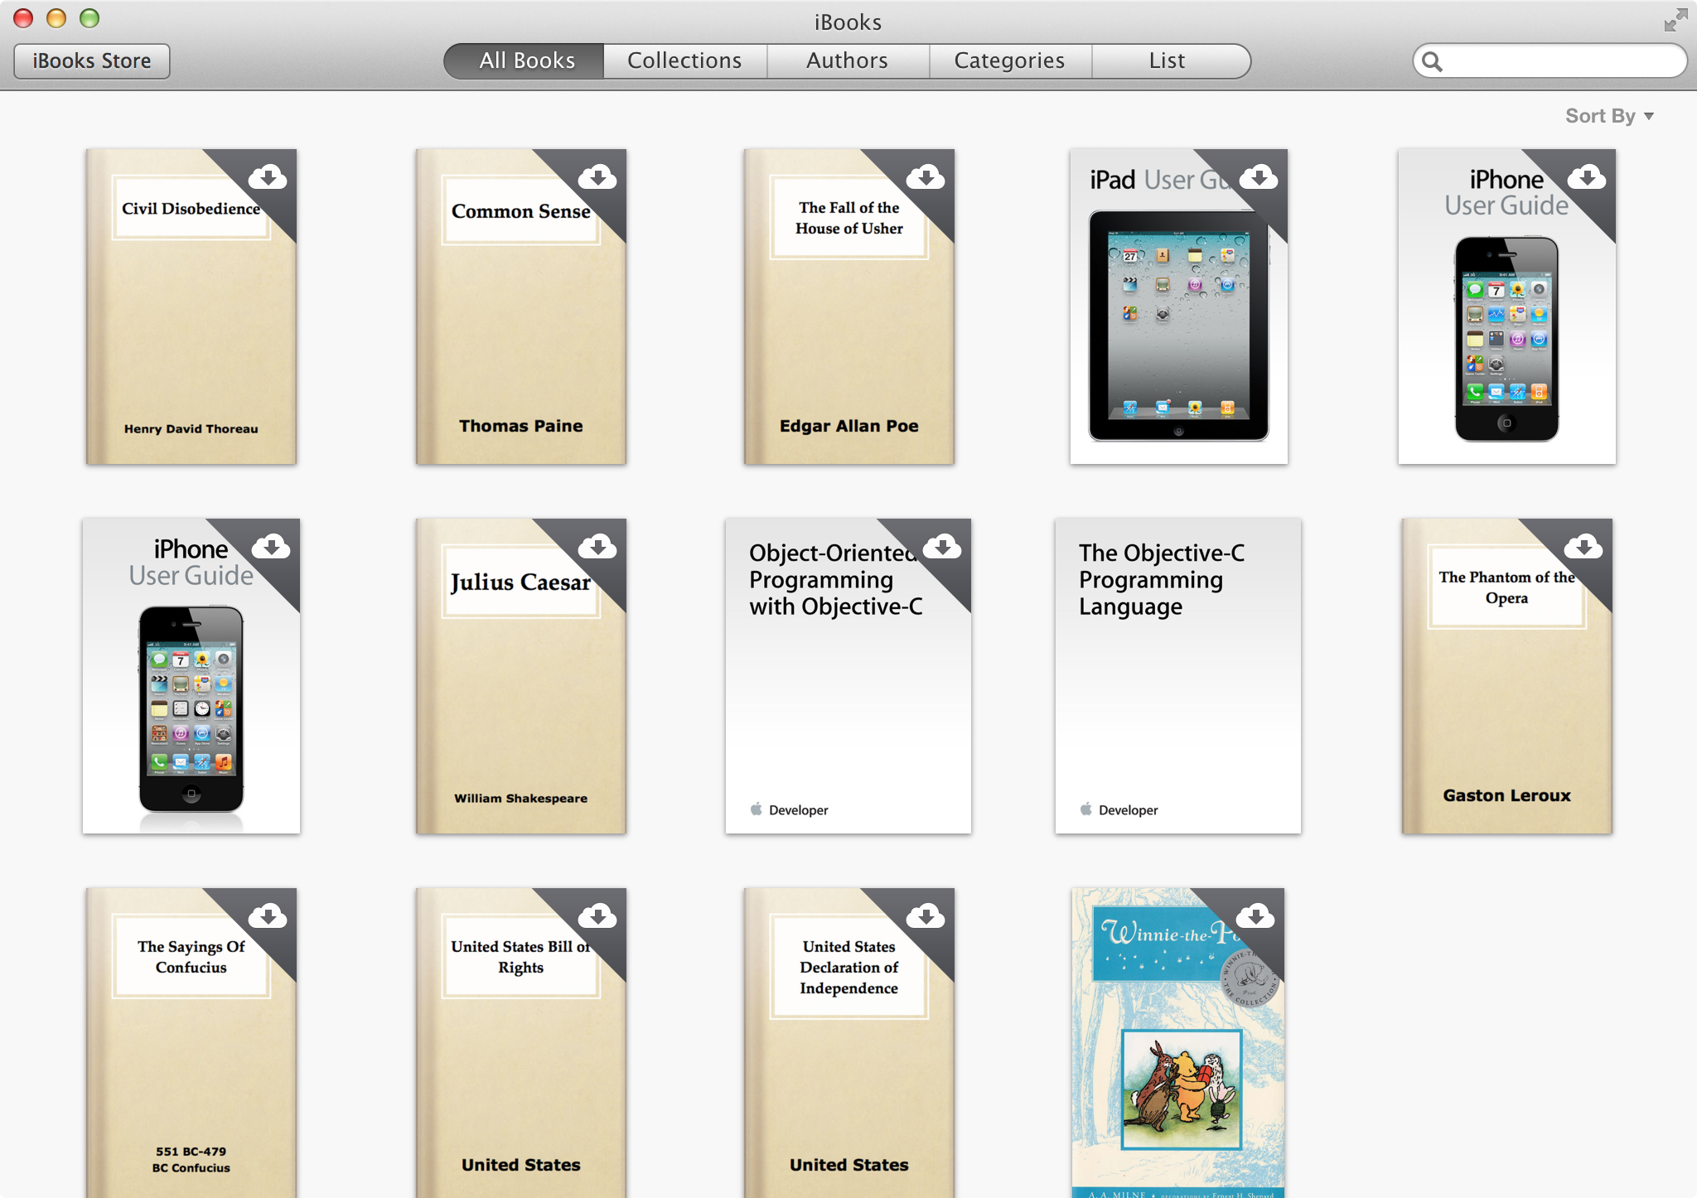Download United States Bill of Rights cloud icon
The image size is (1697, 1198).
tap(597, 915)
